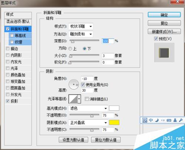Click the 复位为默认值 button
185x150 pixels.
coord(106,140)
